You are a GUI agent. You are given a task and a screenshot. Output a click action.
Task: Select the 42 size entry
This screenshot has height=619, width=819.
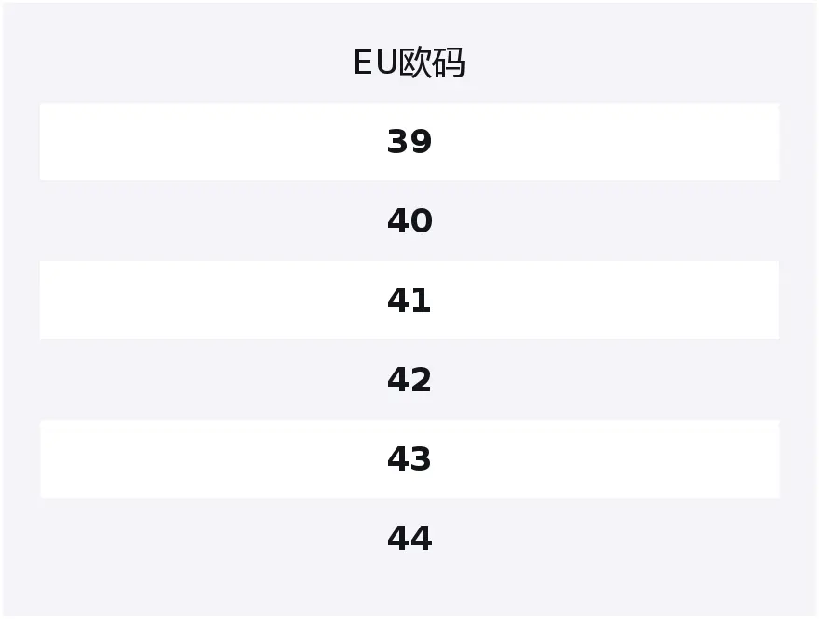(409, 380)
